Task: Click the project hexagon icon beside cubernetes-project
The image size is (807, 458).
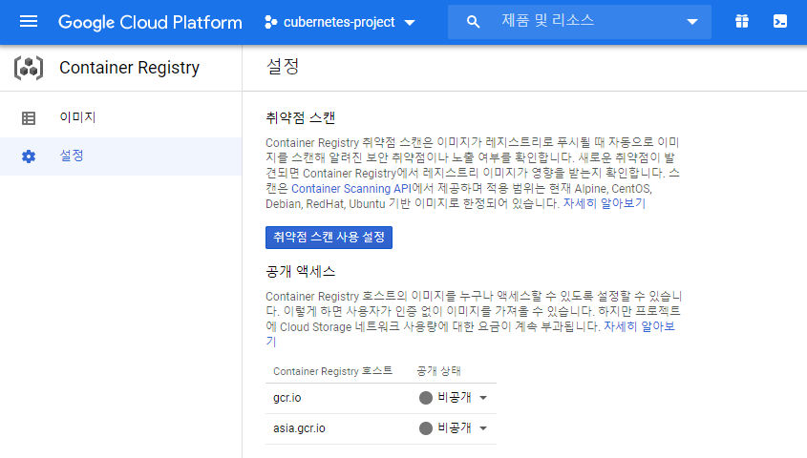Action: (270, 22)
